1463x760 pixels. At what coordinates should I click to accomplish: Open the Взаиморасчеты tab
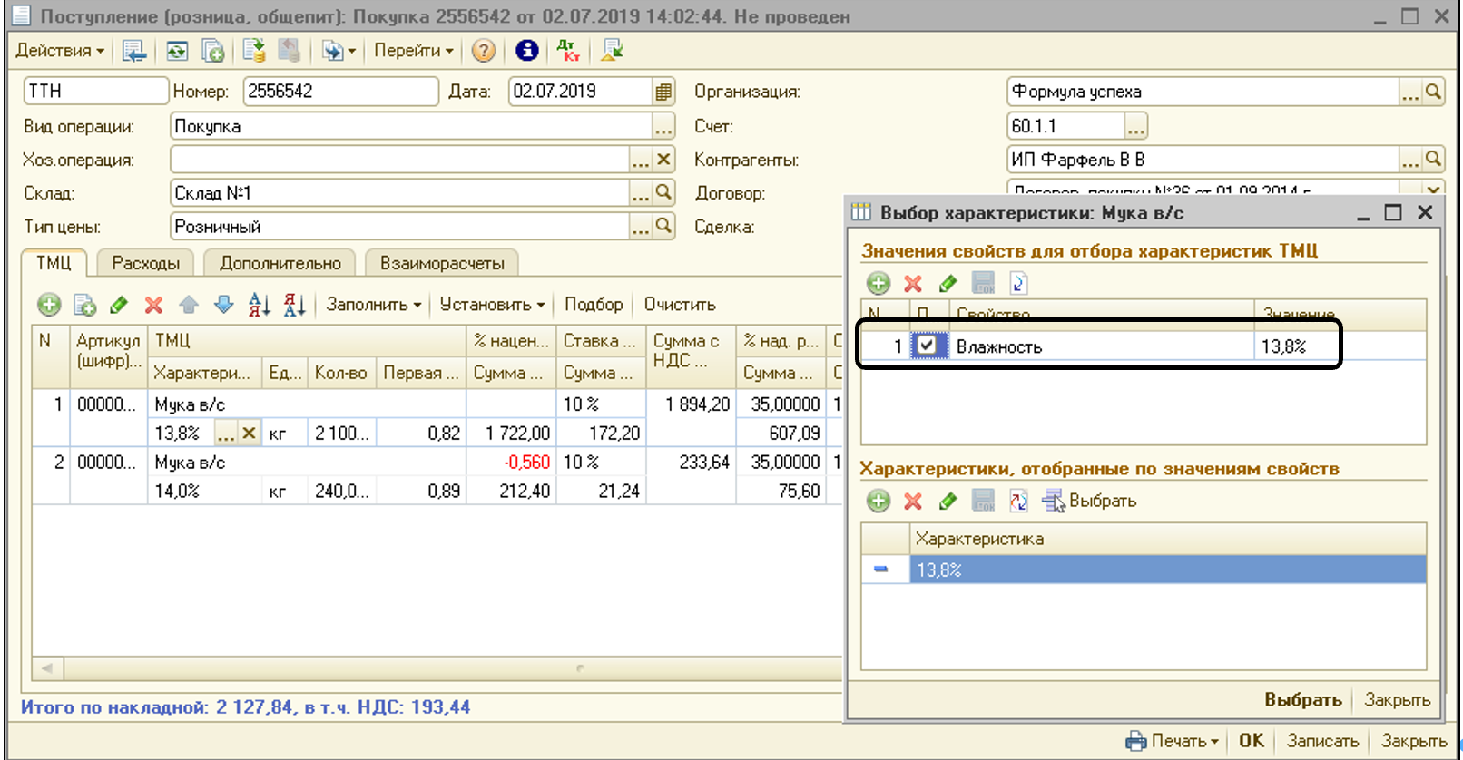pyautogui.click(x=442, y=263)
